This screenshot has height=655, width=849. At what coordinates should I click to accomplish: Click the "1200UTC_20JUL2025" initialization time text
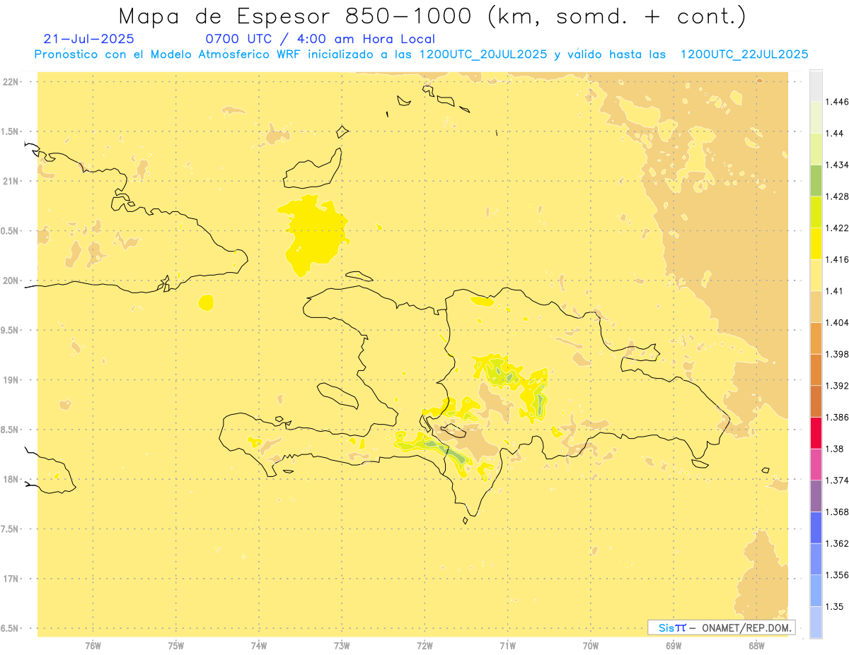click(x=483, y=54)
